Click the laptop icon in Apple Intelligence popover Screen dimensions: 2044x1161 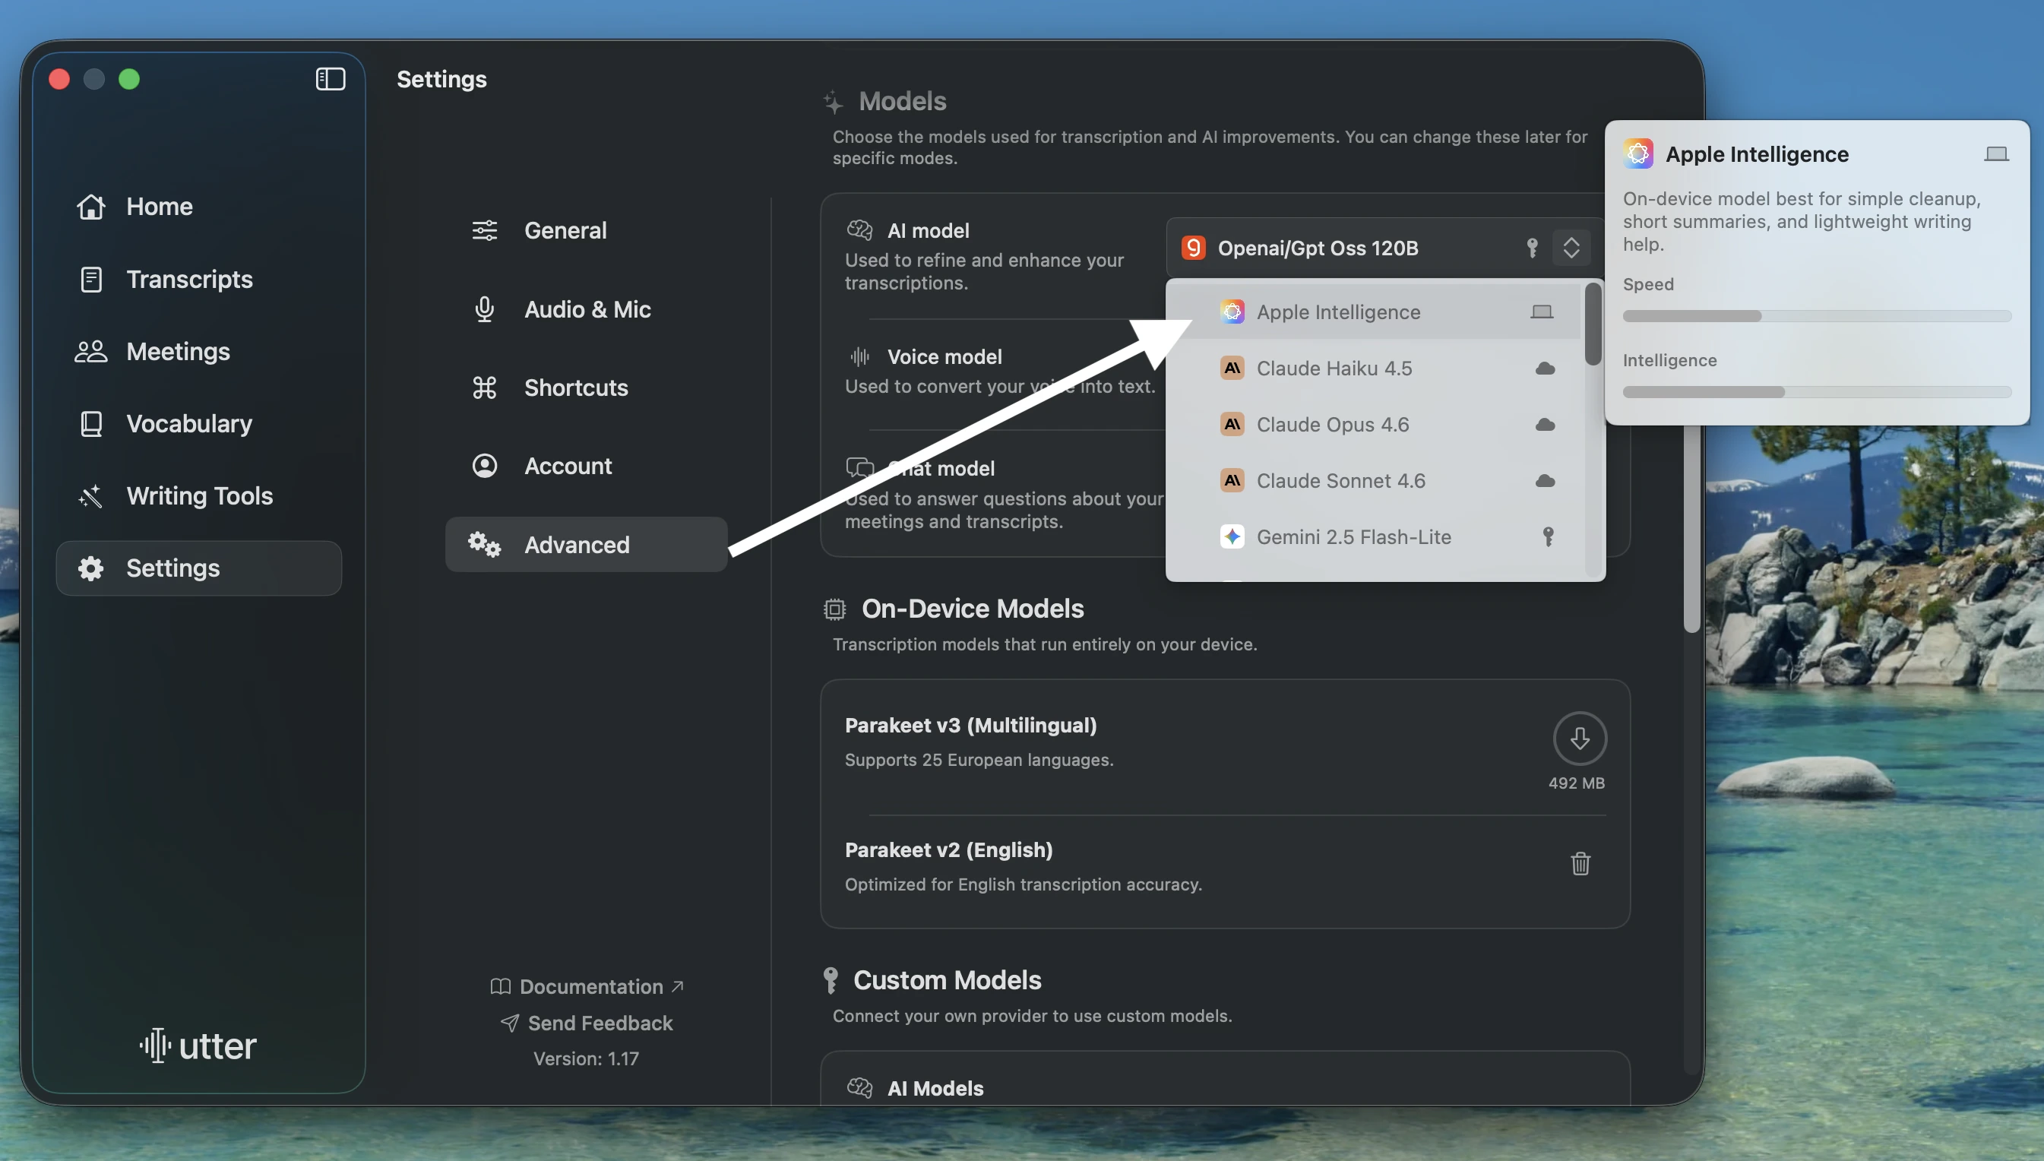tap(1996, 154)
